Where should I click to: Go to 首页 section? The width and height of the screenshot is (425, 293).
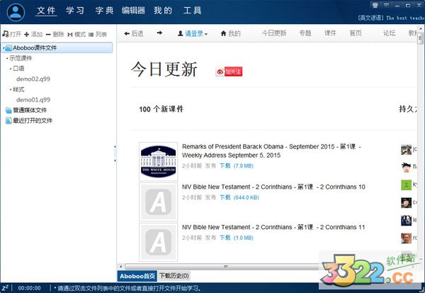[x=356, y=33]
